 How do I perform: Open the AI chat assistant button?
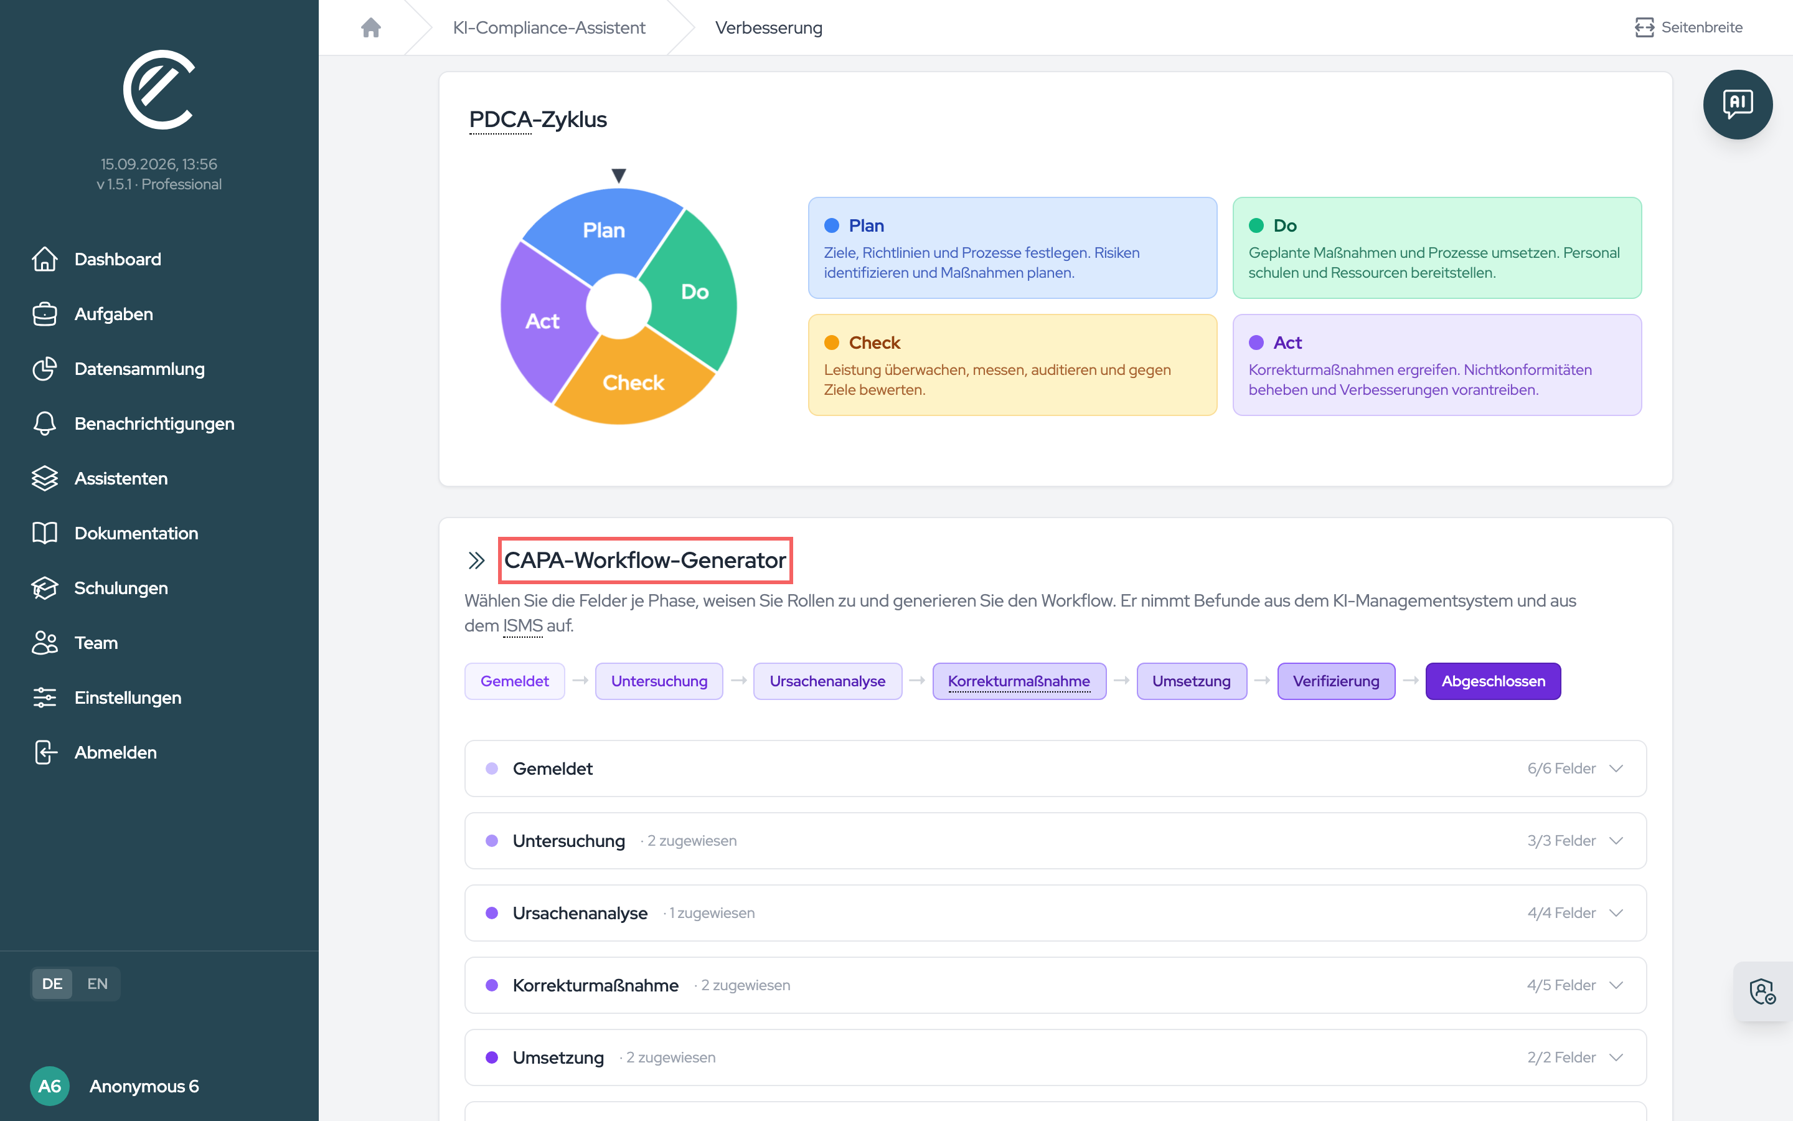1738,105
